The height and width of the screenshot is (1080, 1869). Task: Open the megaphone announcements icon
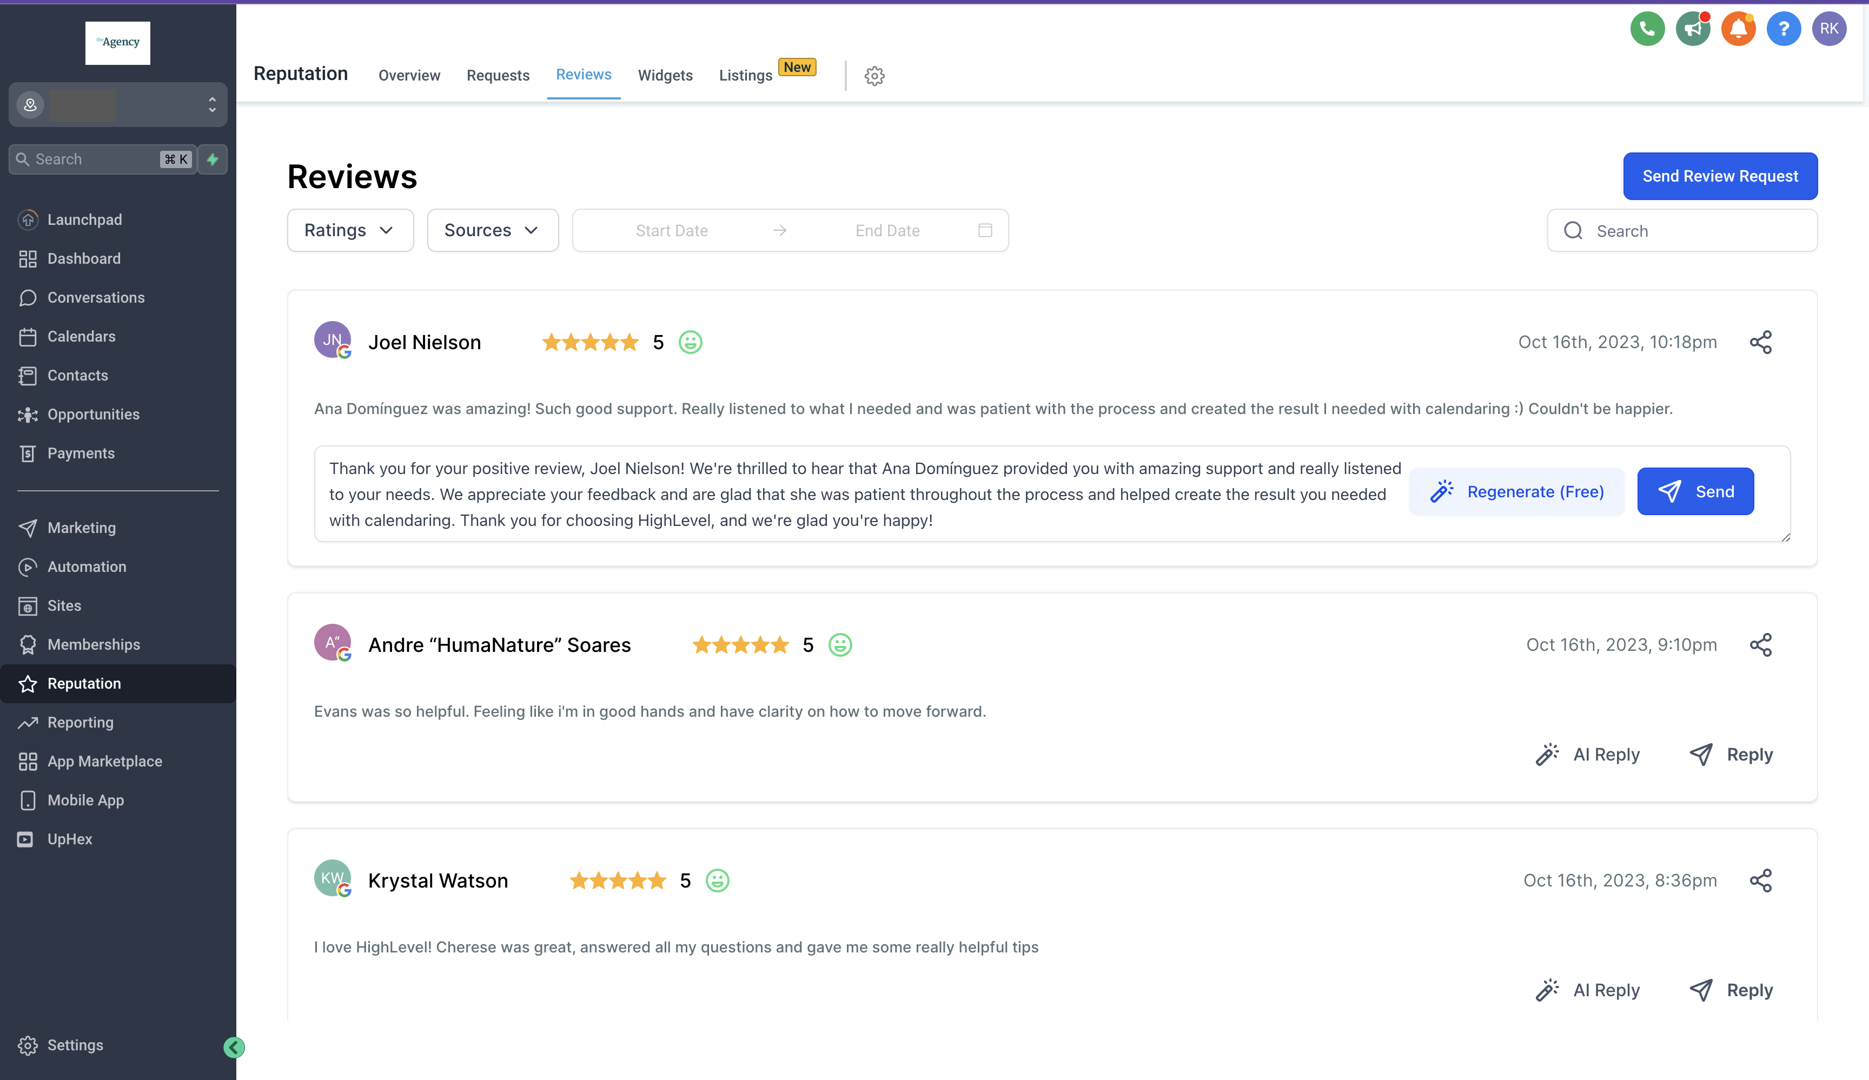(1693, 29)
